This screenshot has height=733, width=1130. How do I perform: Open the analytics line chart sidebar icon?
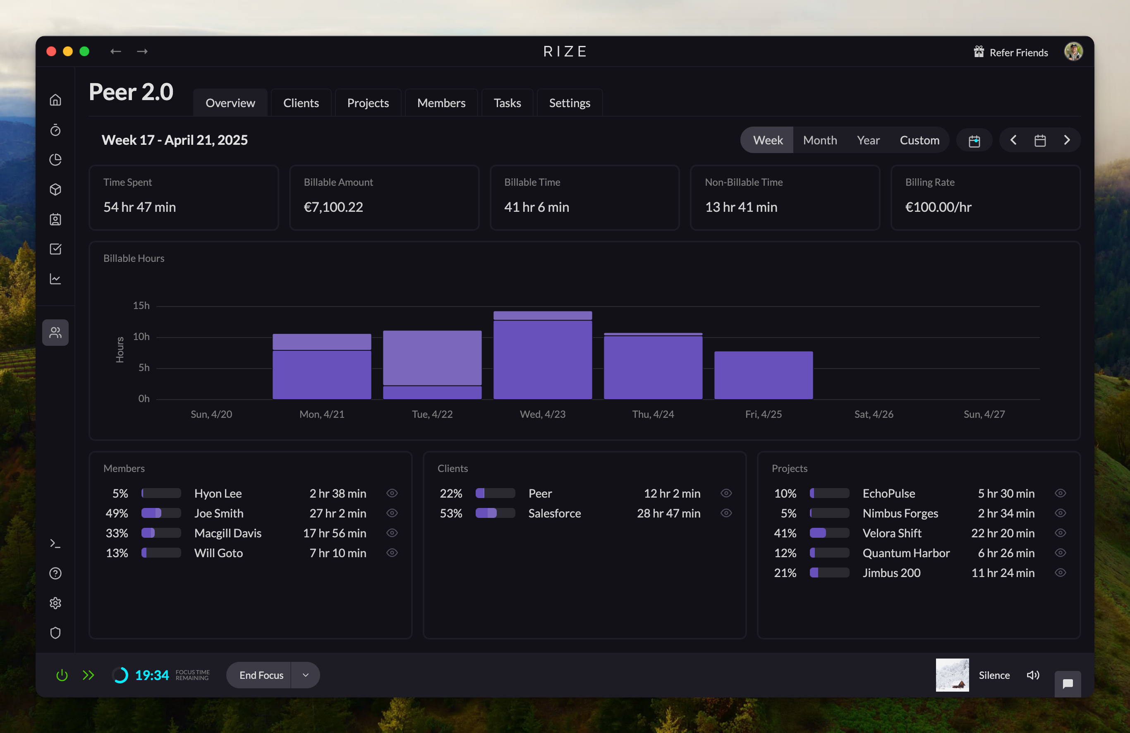[x=55, y=279]
